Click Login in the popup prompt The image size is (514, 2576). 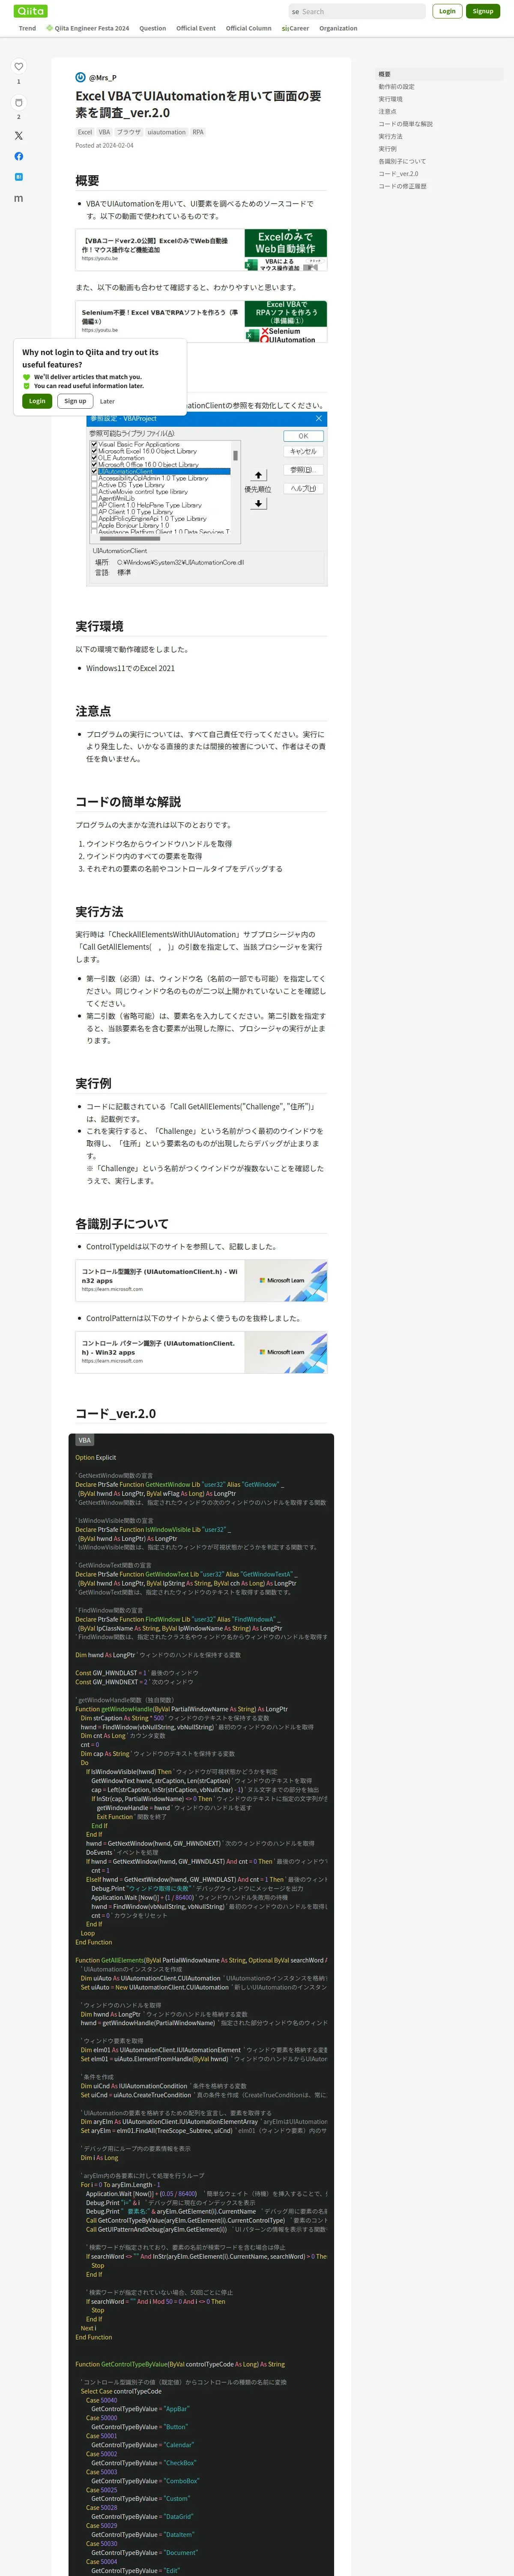tap(37, 401)
